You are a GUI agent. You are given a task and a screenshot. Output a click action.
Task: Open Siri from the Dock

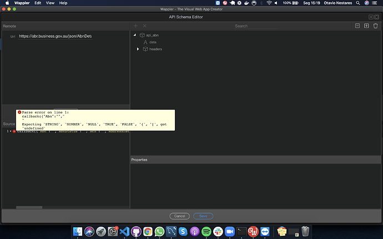click(89, 231)
